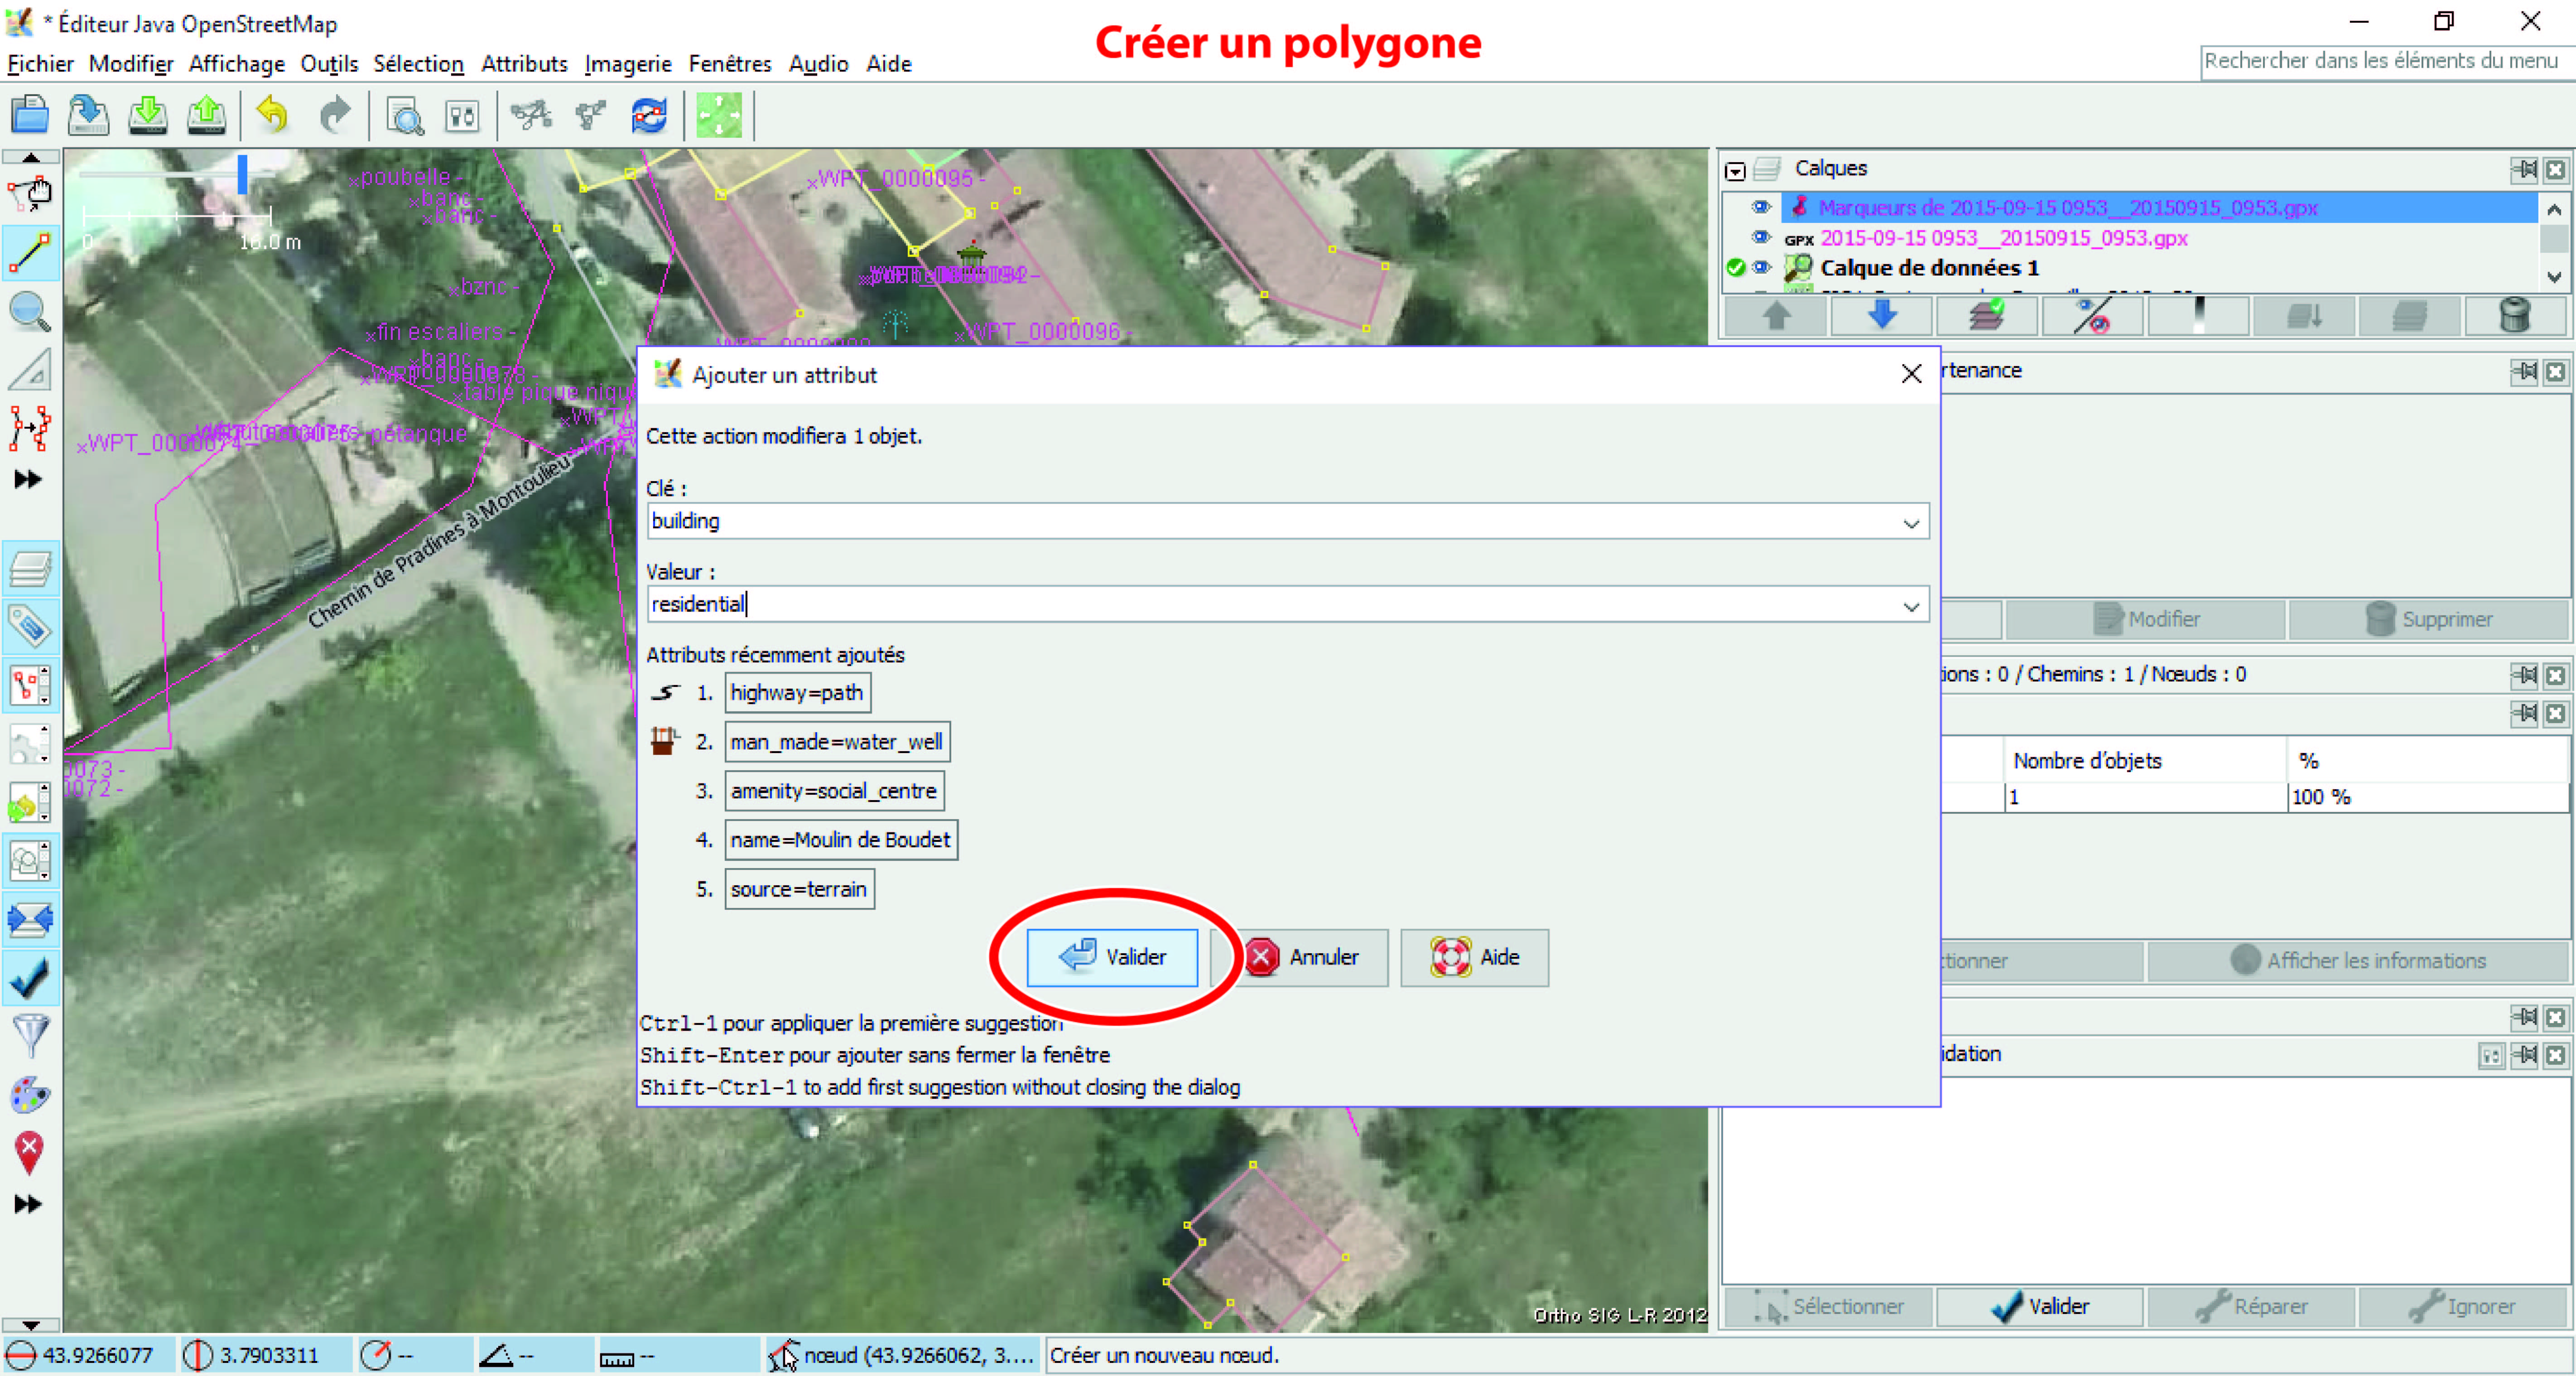
Task: Open the Clé combo box dropdown arrow
Action: tap(1911, 523)
